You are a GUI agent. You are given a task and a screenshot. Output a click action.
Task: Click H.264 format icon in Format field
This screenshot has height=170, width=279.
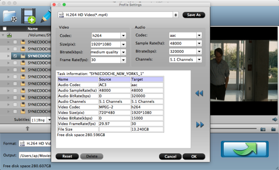coord(22,144)
